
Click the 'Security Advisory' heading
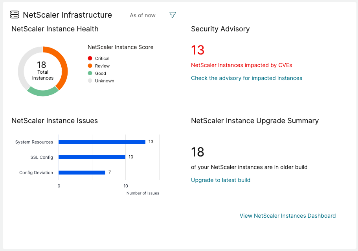220,29
